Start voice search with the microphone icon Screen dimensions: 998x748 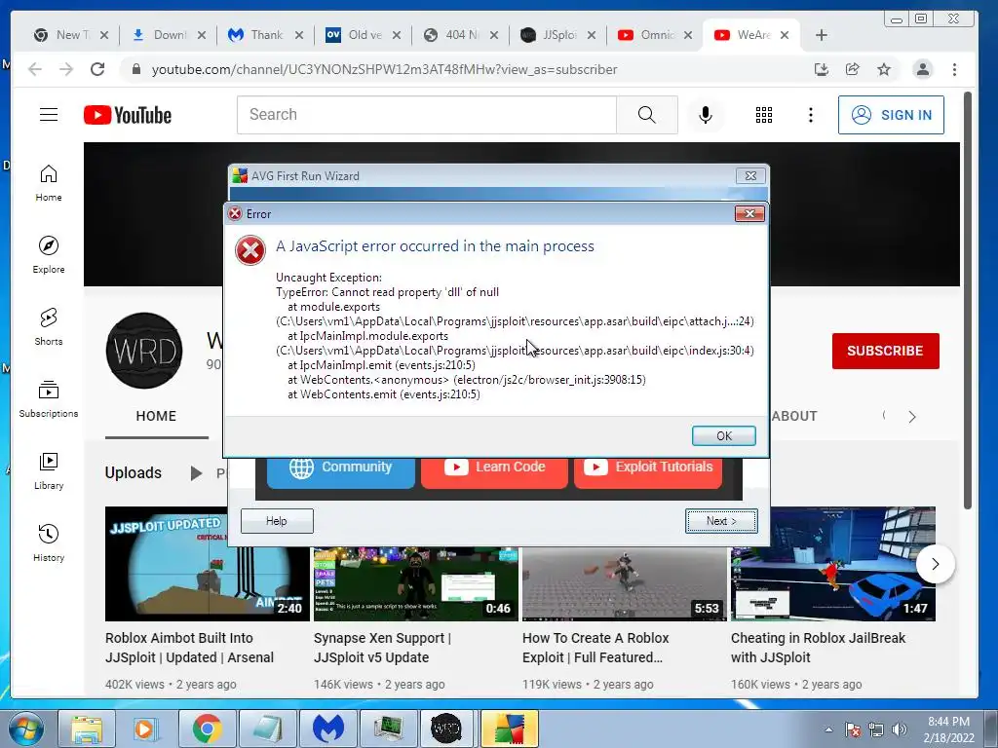coord(706,115)
